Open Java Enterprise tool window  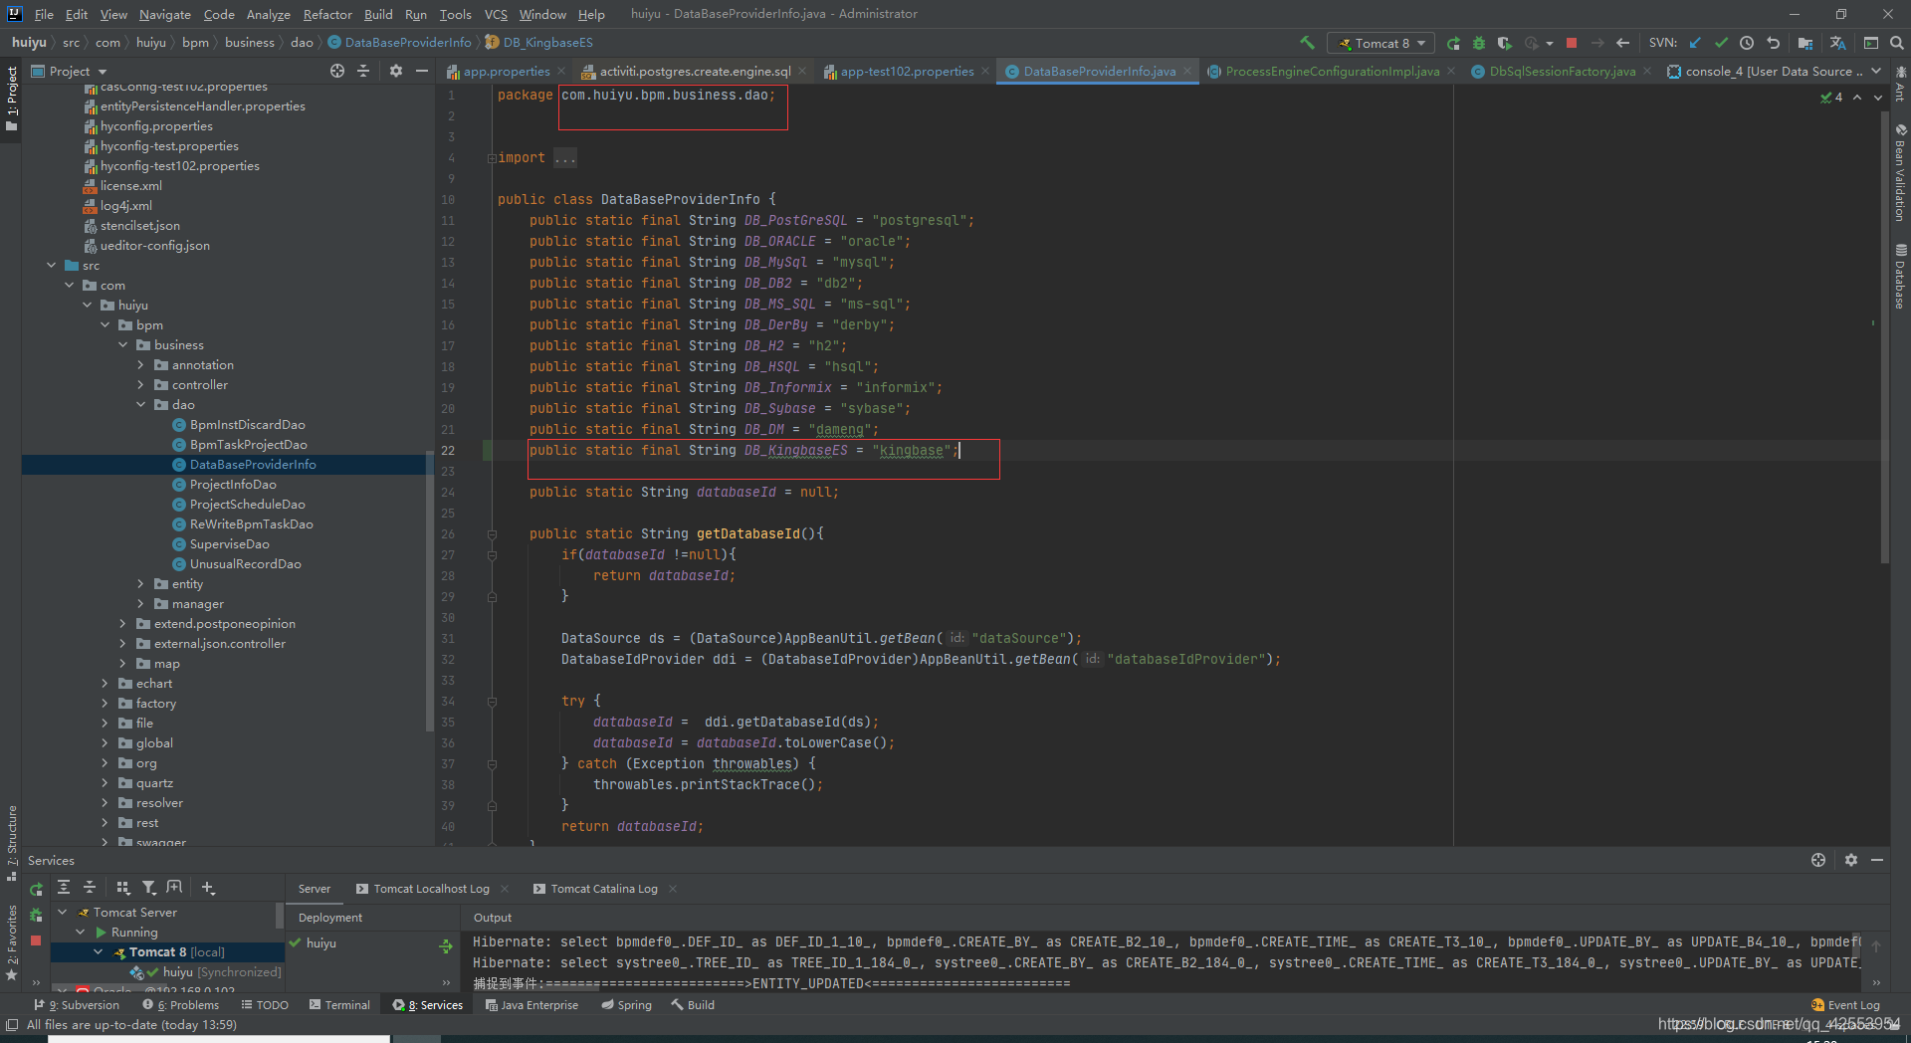531,1005
